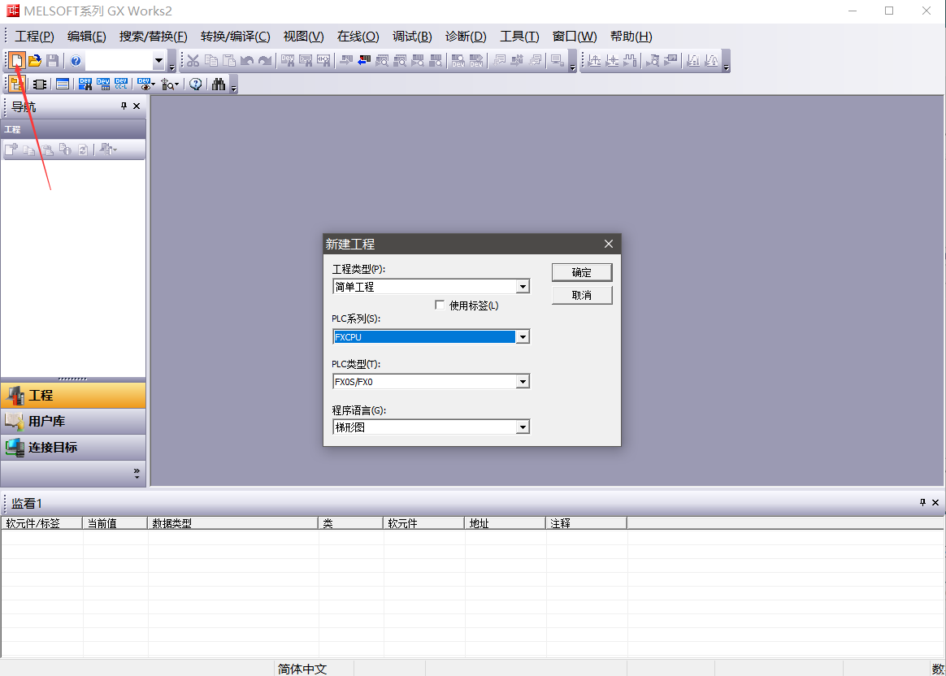Screen dimensions: 946x676
Task: Close the Watch 1 (监看1) panel
Action: 935,502
